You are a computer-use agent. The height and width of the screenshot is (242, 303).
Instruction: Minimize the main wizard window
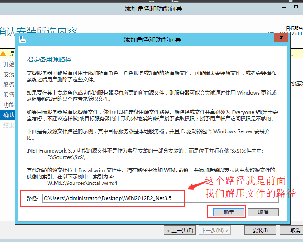pyautogui.click(x=284, y=8)
